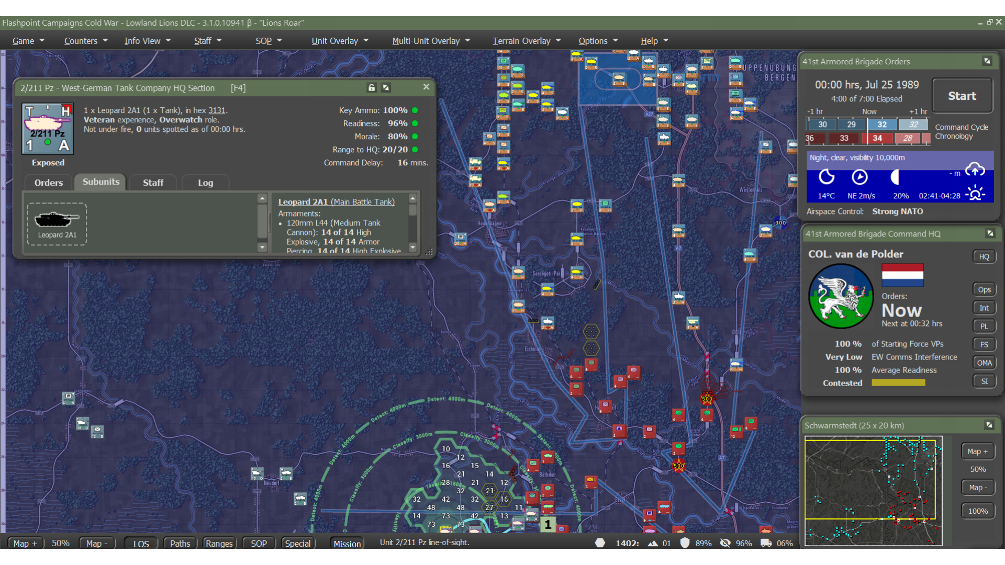Click the OMA staff button
The width and height of the screenshot is (1005, 565).
(x=984, y=363)
